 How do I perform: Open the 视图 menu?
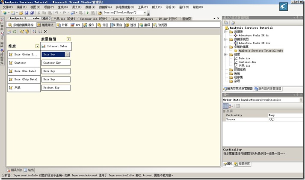[35, 7]
